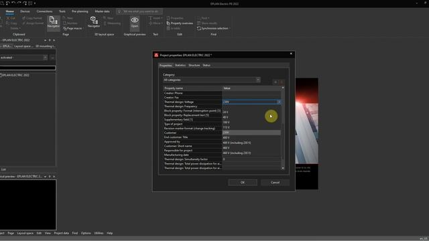
Task: Click the delete property icon in dialog
Action: tap(282, 82)
